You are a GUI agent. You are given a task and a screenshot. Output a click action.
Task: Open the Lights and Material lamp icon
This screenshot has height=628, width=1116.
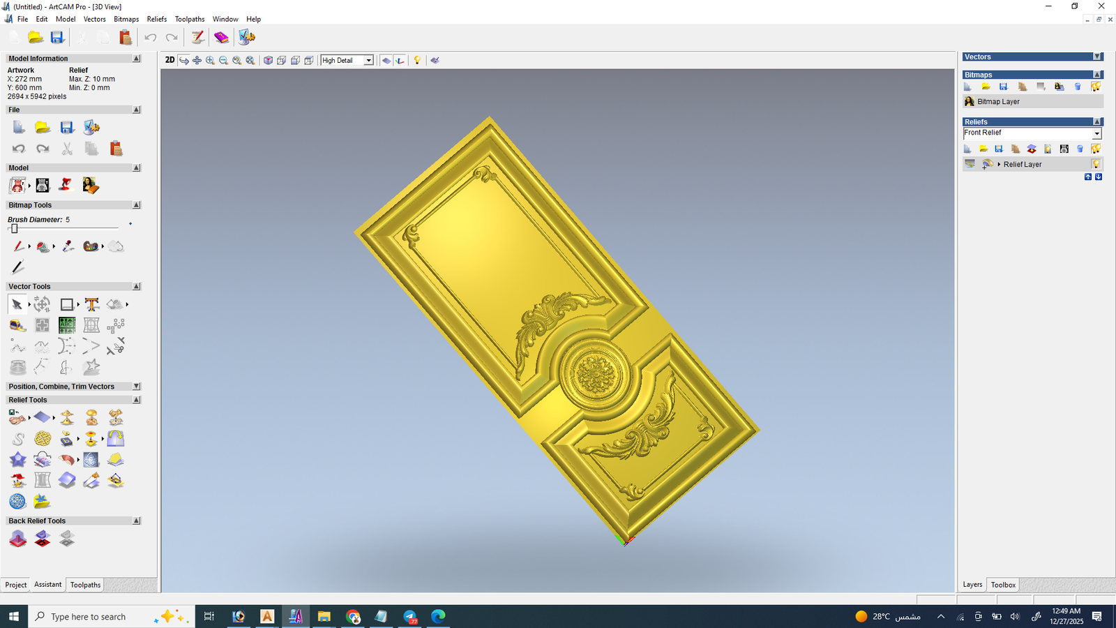(x=417, y=61)
